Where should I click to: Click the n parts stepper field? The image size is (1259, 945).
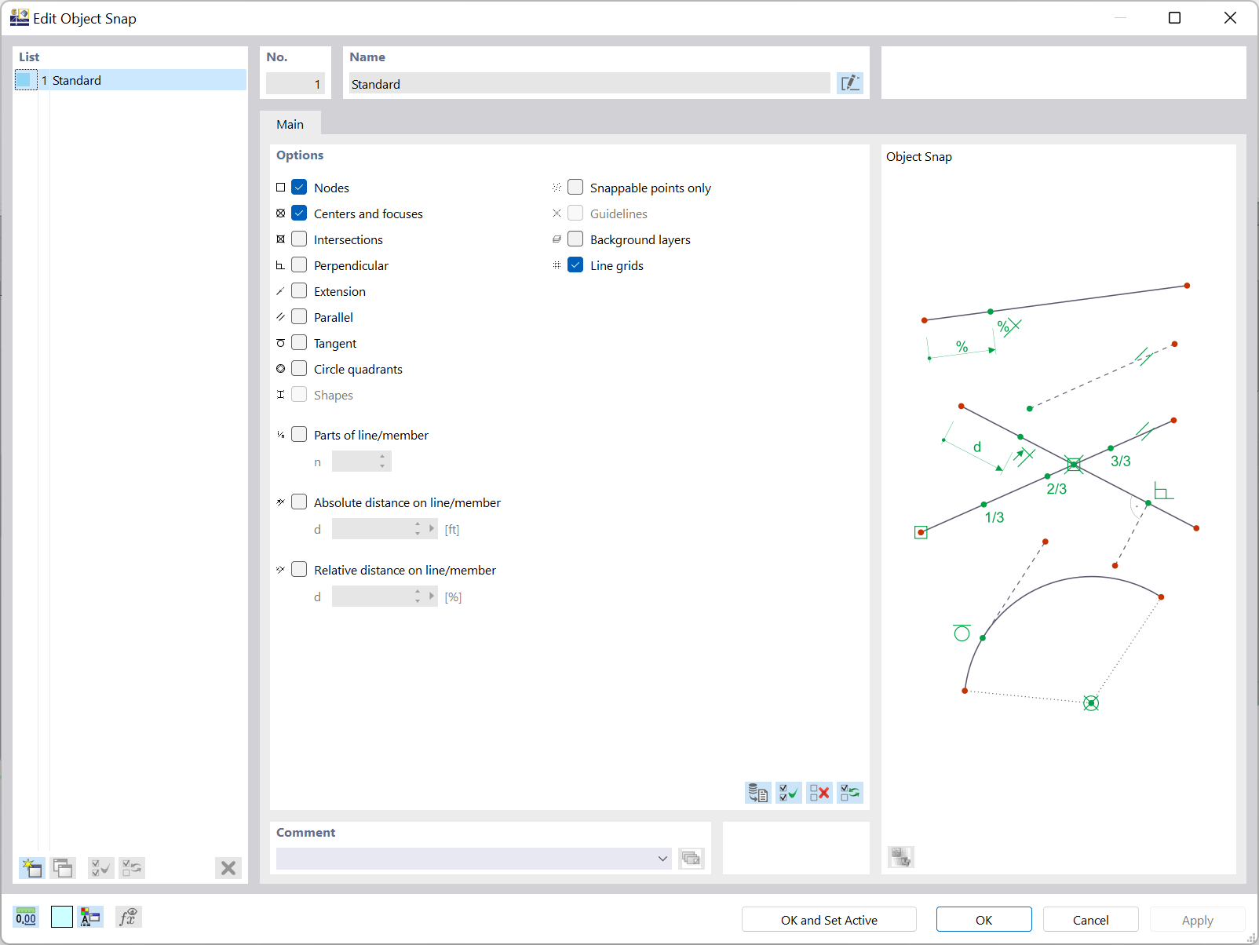(361, 462)
